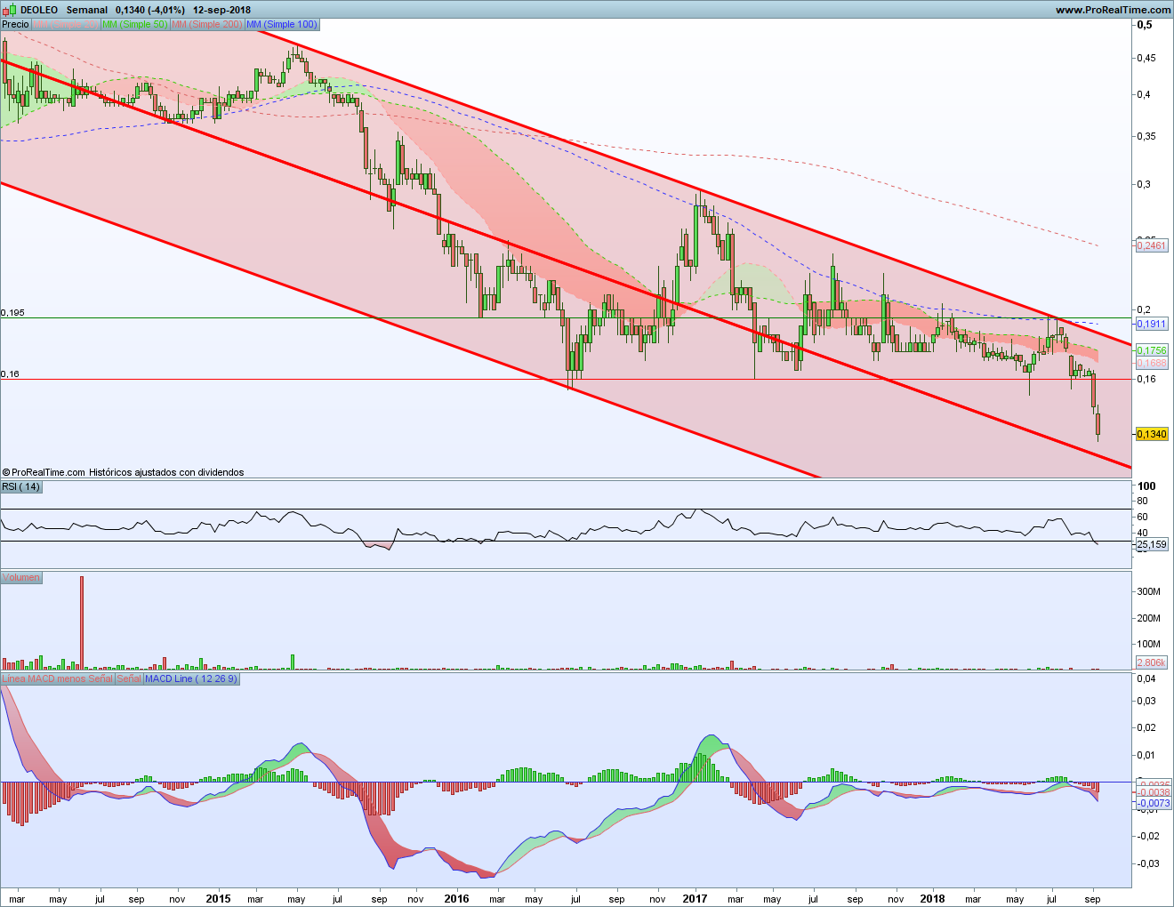
Task: Select the Precio indicator label
Action: pos(15,24)
